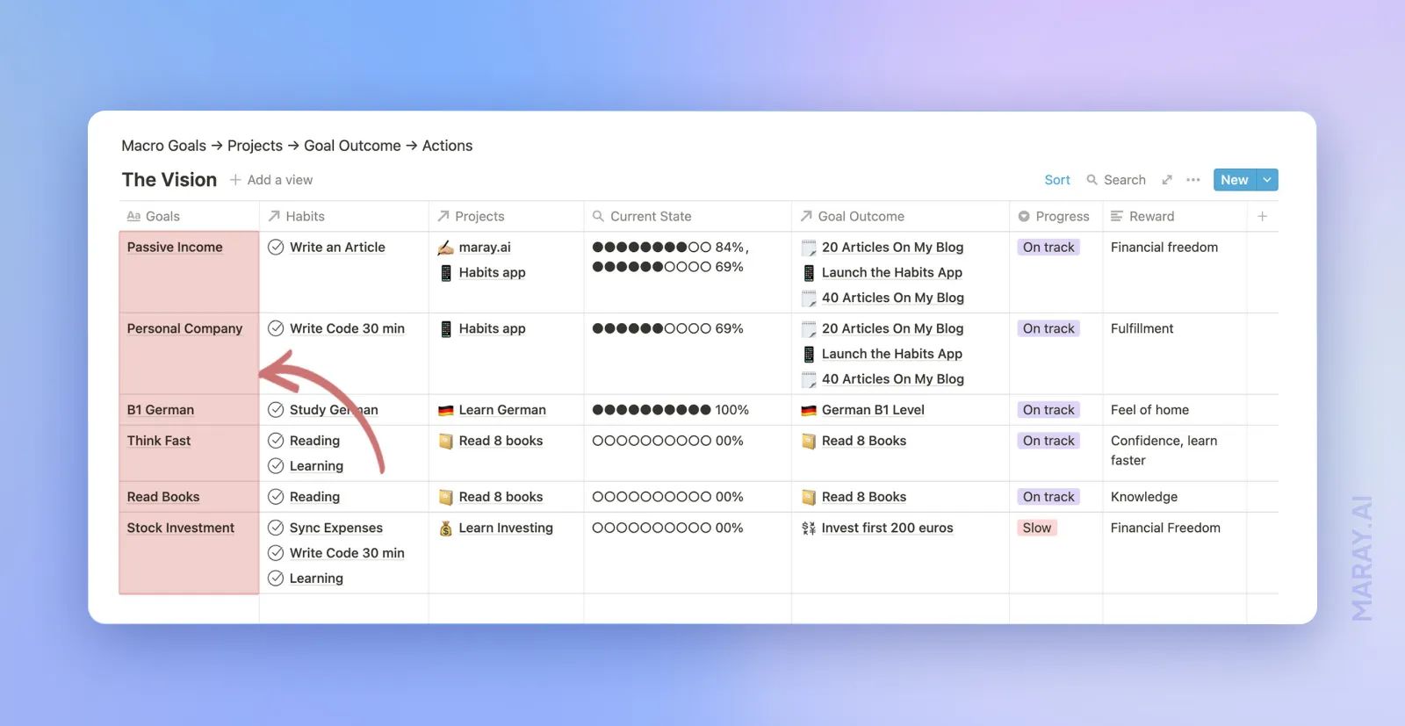The height and width of the screenshot is (726, 1405).
Task: Open the Goal Outcome column header menu
Action: tap(900, 216)
